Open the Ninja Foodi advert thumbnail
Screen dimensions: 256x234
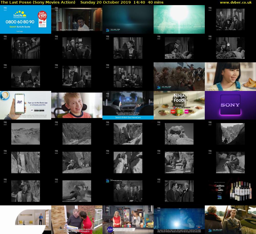(179, 105)
